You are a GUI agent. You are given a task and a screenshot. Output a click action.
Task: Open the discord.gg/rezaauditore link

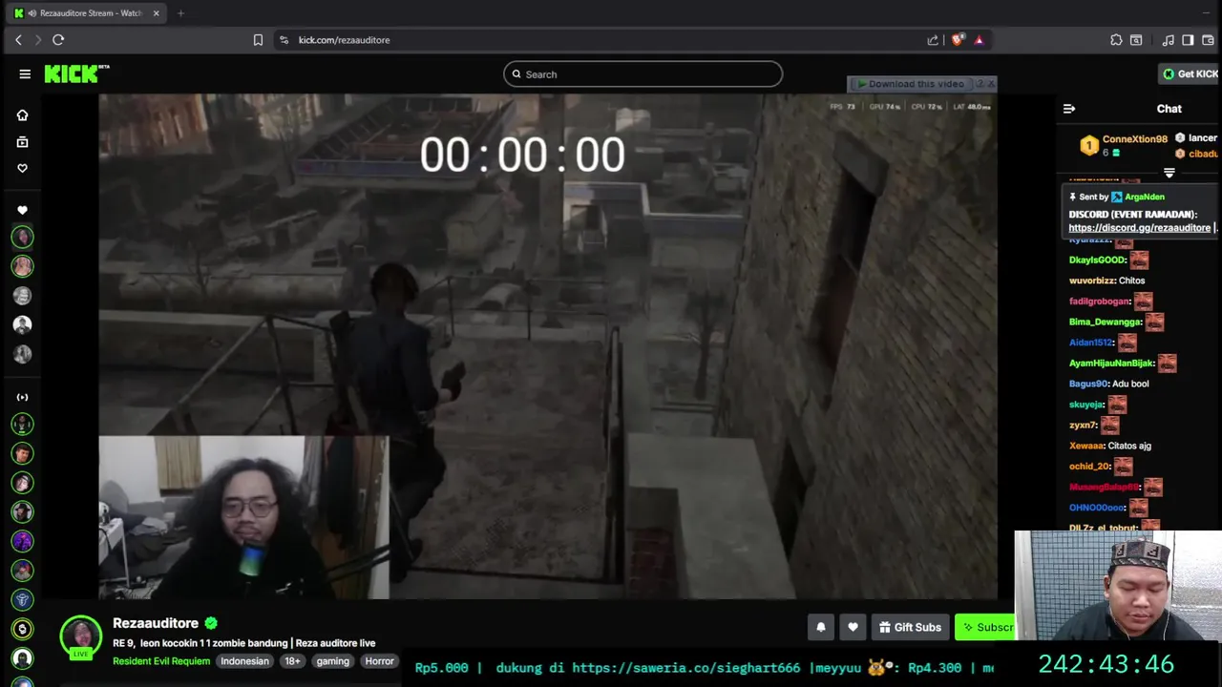(x=1139, y=228)
